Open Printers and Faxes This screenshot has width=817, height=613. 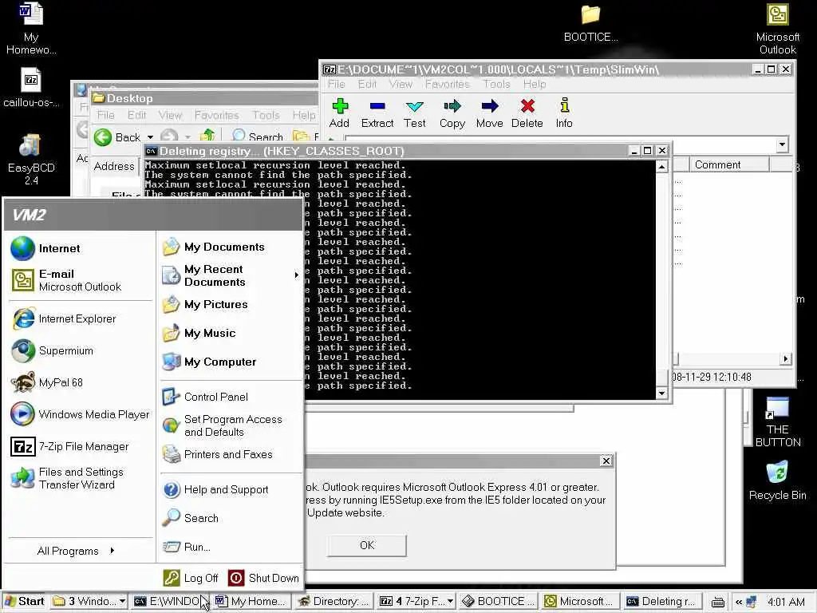230,454
